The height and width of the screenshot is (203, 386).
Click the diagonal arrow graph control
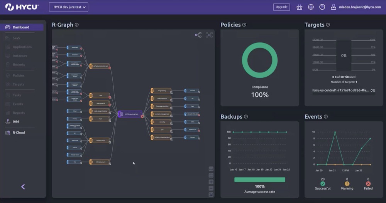211,195
